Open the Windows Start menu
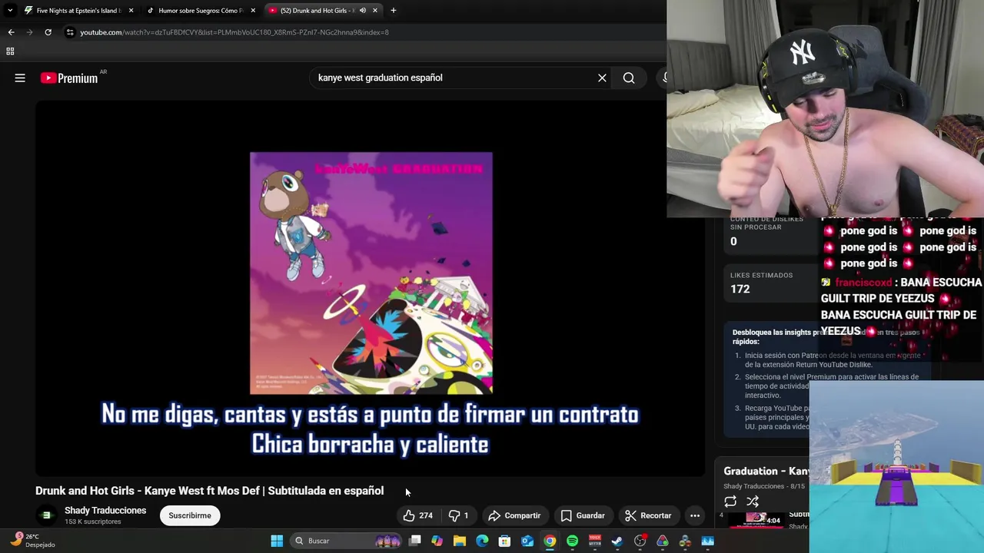The width and height of the screenshot is (984, 553). (277, 541)
